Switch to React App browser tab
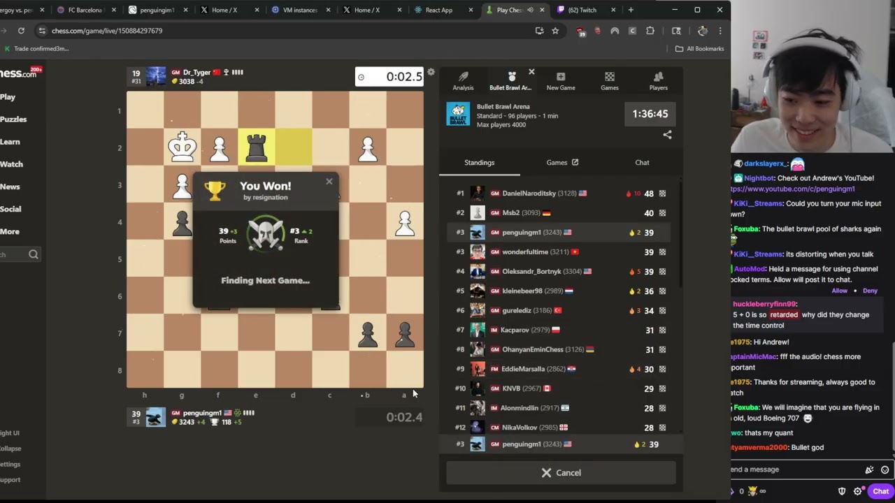This screenshot has height=503, width=895. tap(438, 10)
